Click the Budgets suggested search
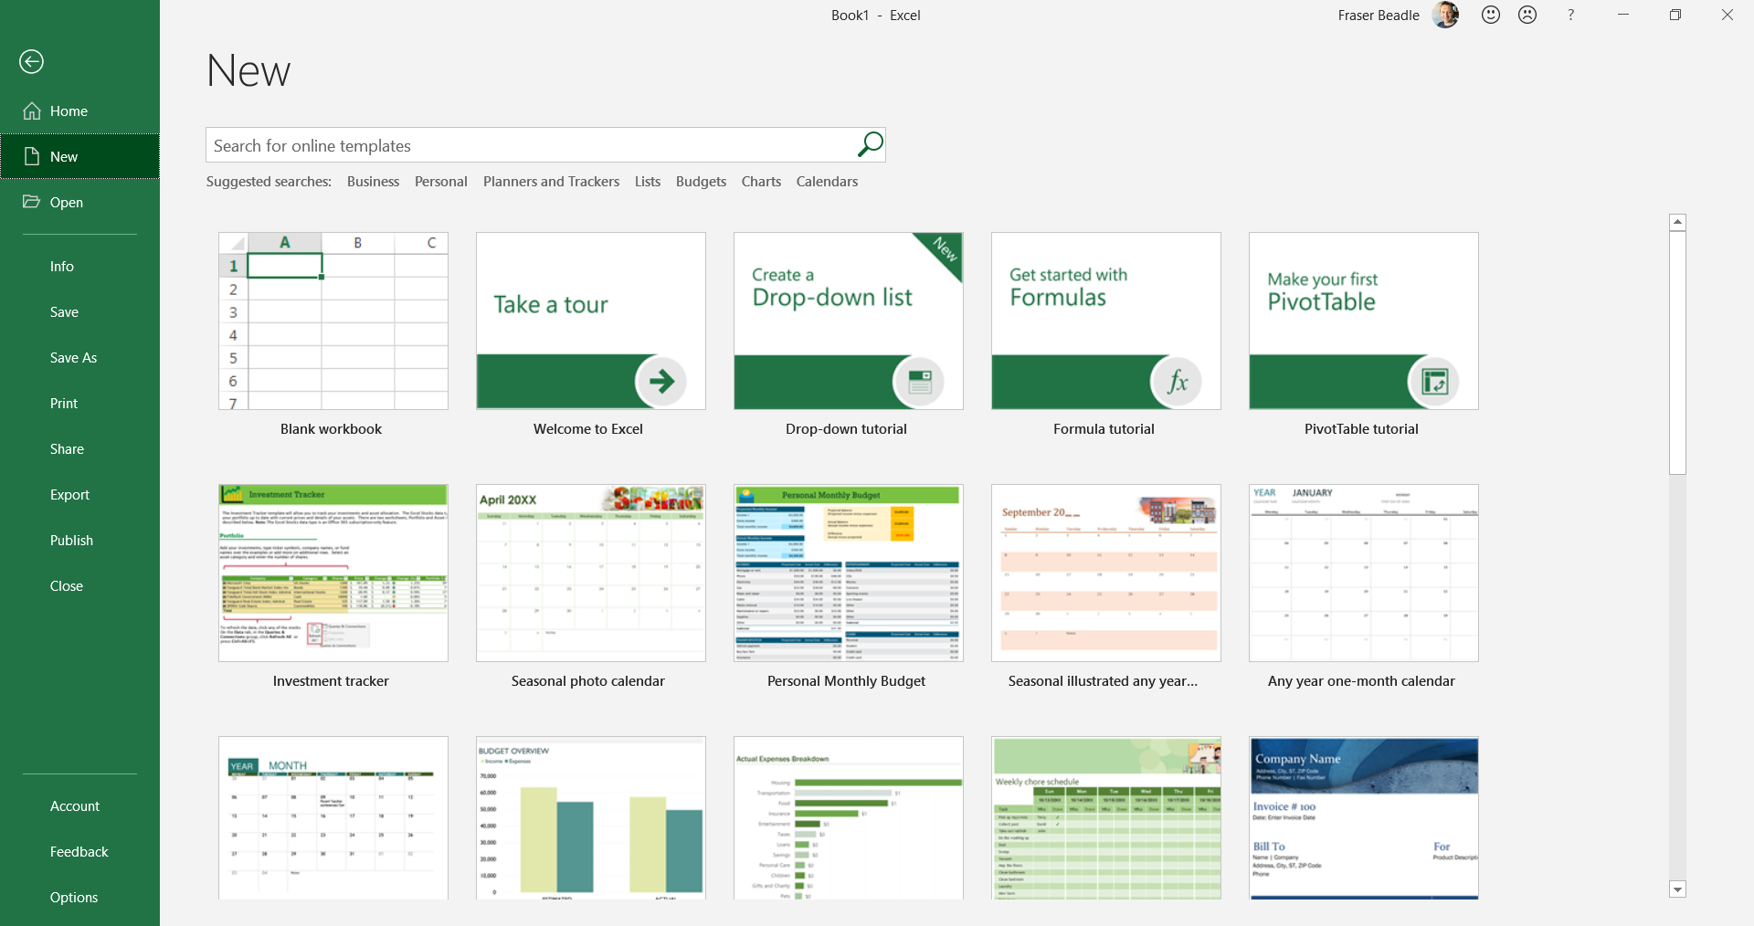This screenshot has height=926, width=1754. 701,181
